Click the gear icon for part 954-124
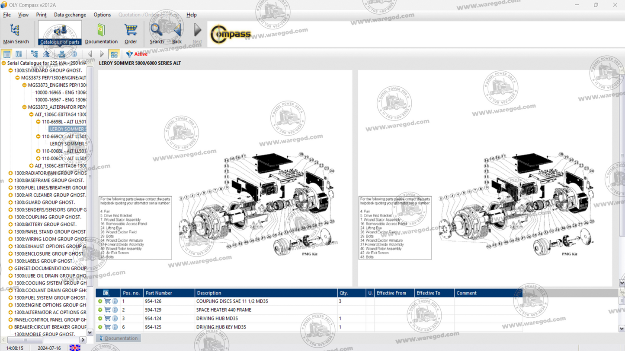 coord(100,319)
